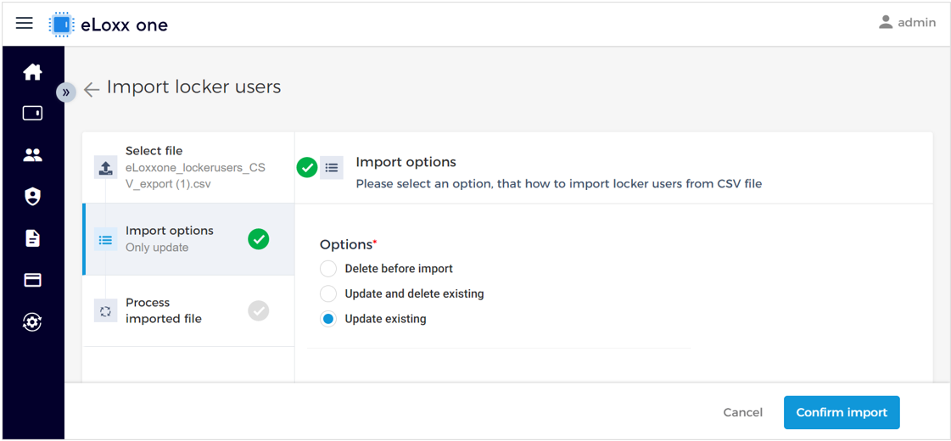Screen dimensions: 951x441
Task: Select Delete before import option
Action: [x=328, y=269]
